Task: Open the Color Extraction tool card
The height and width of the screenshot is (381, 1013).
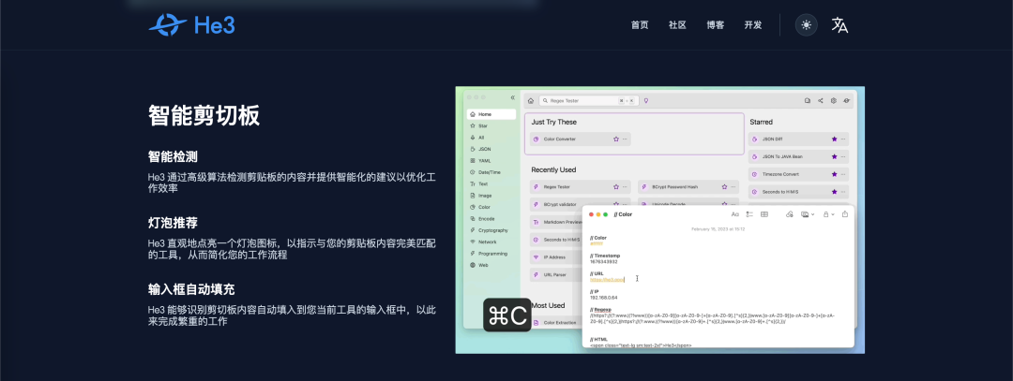Action: click(x=555, y=322)
